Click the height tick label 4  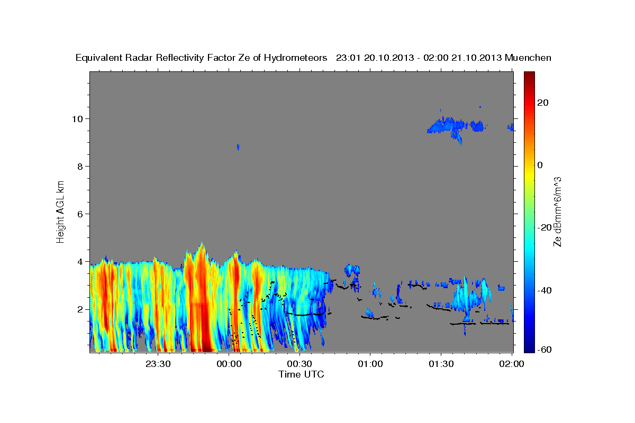(x=81, y=261)
